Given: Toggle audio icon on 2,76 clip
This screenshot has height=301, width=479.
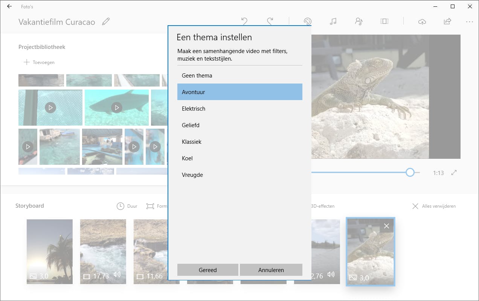Looking at the screenshot, I should pos(331,275).
